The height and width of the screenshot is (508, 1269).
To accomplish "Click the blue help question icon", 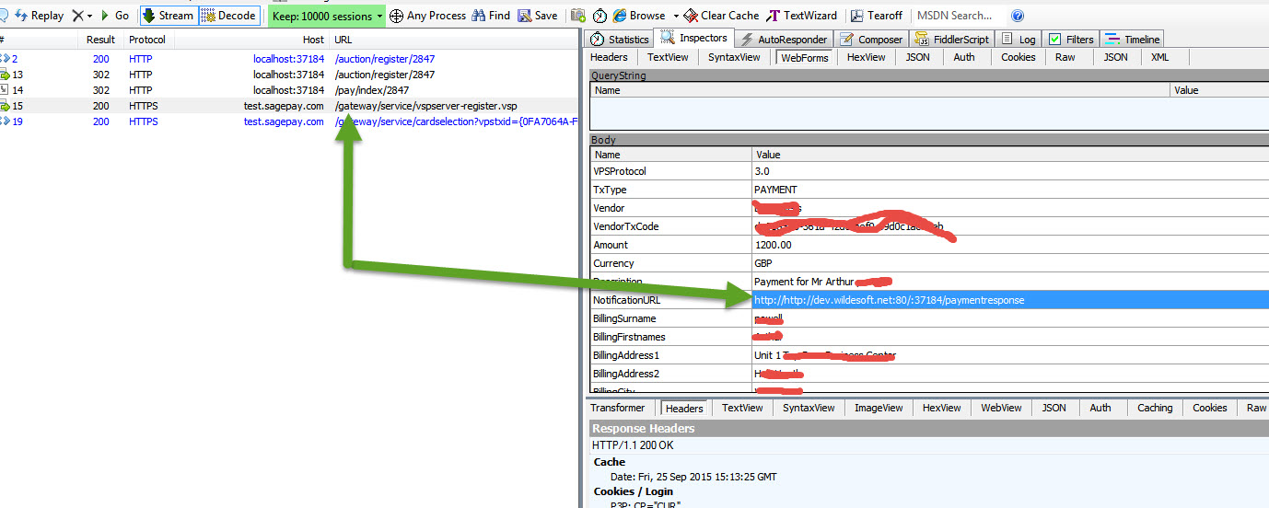I will click(x=1017, y=16).
